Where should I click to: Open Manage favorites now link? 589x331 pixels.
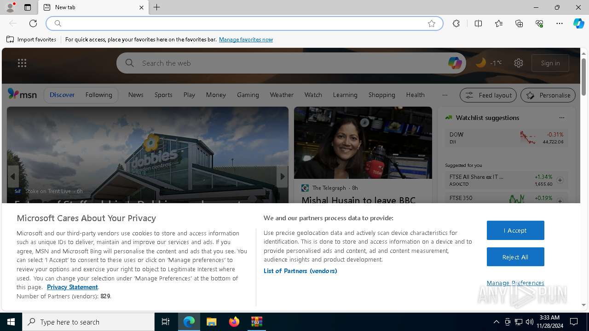point(246,40)
